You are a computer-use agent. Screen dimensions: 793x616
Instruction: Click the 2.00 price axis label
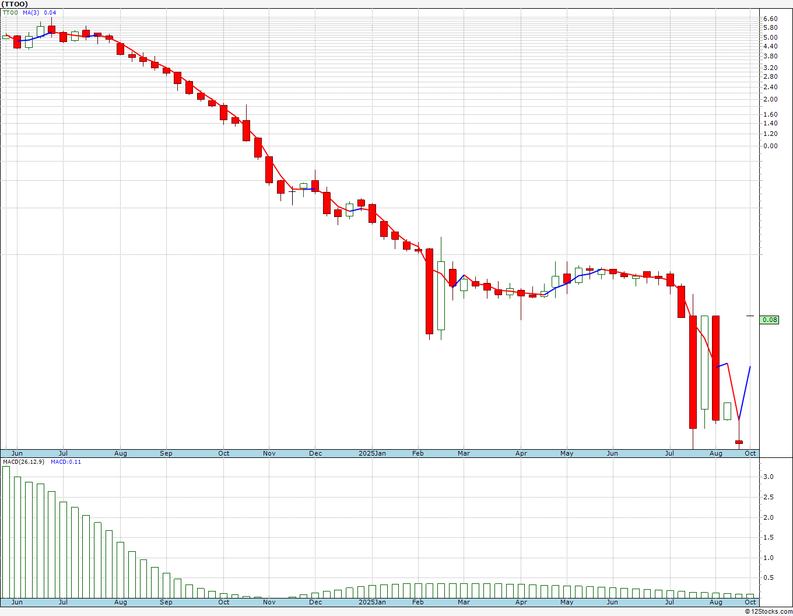click(770, 99)
